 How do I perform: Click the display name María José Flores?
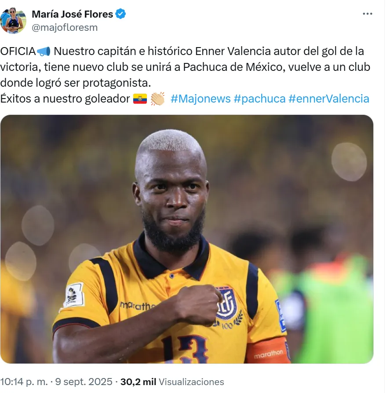73,14
